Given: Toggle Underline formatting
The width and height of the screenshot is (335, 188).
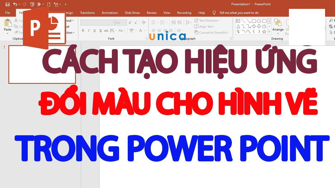Looking at the screenshot, I should pos(94,31).
